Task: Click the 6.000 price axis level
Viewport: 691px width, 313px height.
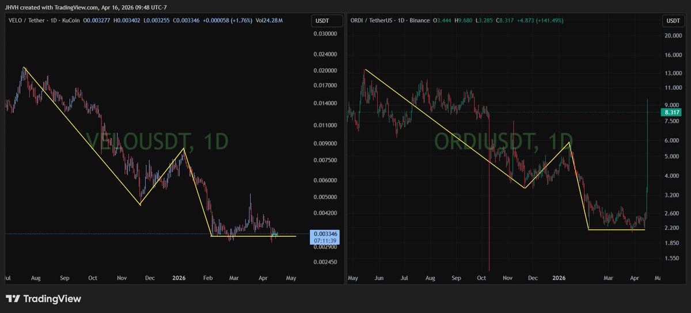Action: click(672, 140)
